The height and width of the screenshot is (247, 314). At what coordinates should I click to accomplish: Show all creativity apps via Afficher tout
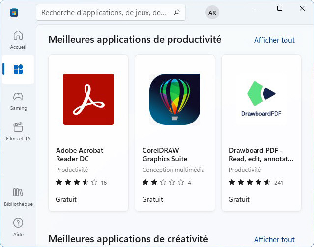tap(274, 240)
